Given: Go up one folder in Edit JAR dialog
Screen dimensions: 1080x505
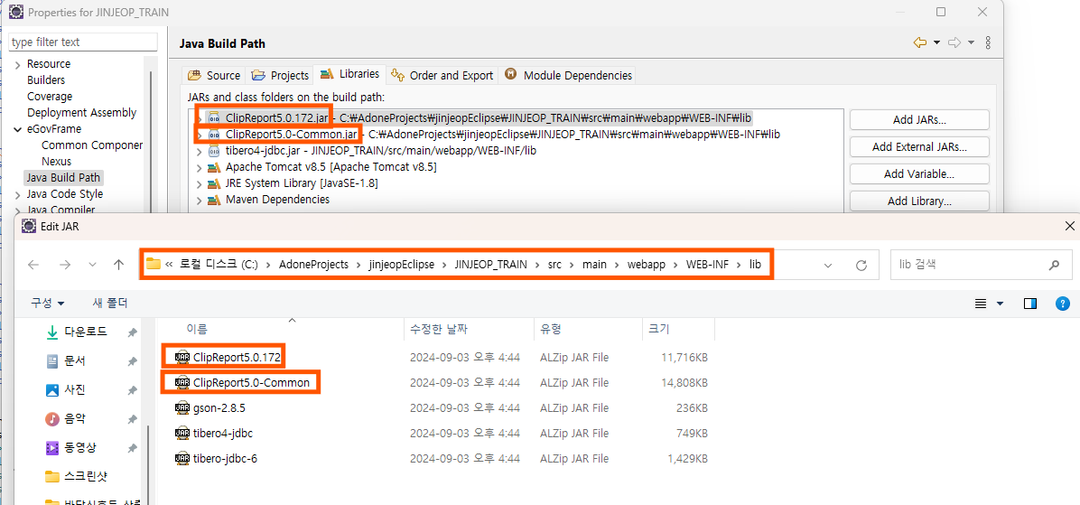Looking at the screenshot, I should [x=118, y=265].
